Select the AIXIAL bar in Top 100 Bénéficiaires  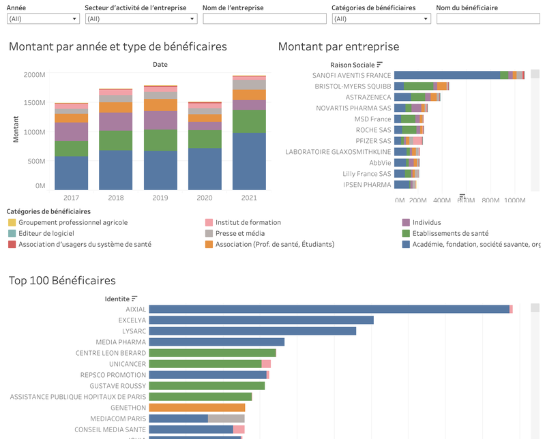click(329, 309)
